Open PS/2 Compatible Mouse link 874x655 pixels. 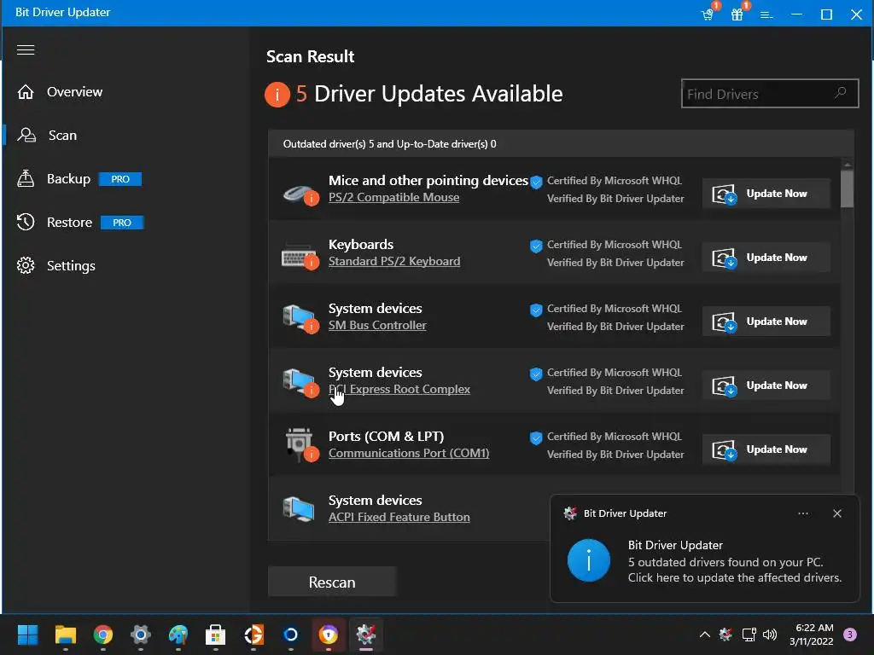[394, 197]
